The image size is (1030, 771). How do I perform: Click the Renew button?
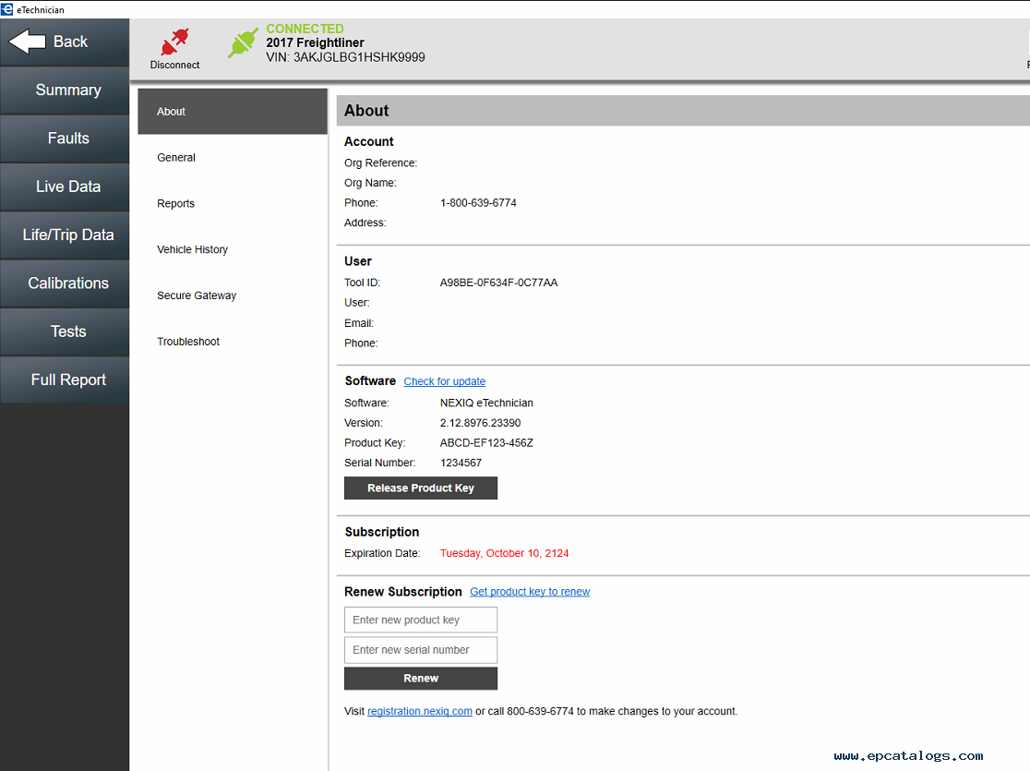click(421, 679)
